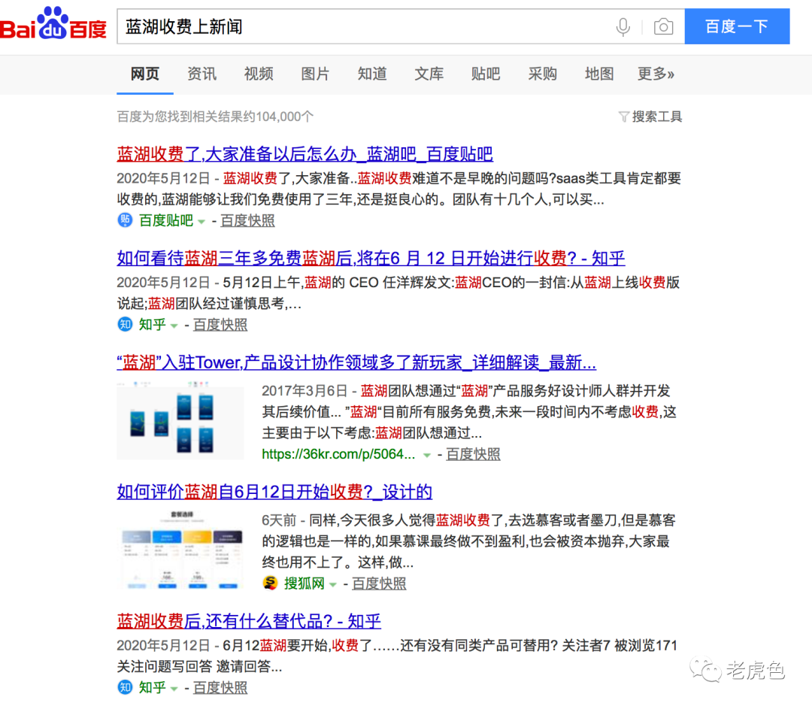Click the 搜狐网 source link
The image size is (812, 706).
point(304,583)
